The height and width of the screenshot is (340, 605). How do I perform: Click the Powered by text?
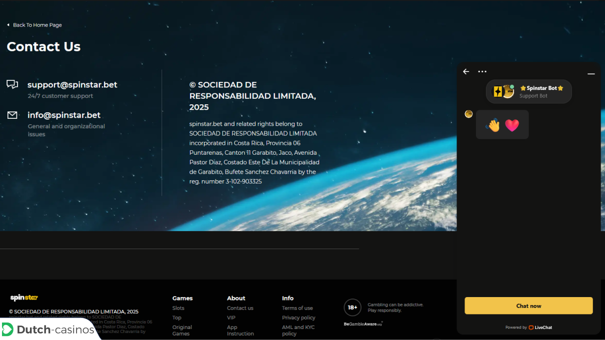click(516, 328)
